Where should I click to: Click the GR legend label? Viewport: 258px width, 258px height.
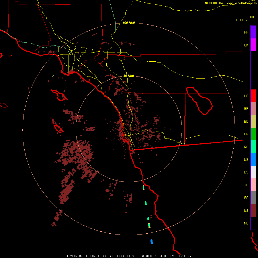tap(246, 109)
